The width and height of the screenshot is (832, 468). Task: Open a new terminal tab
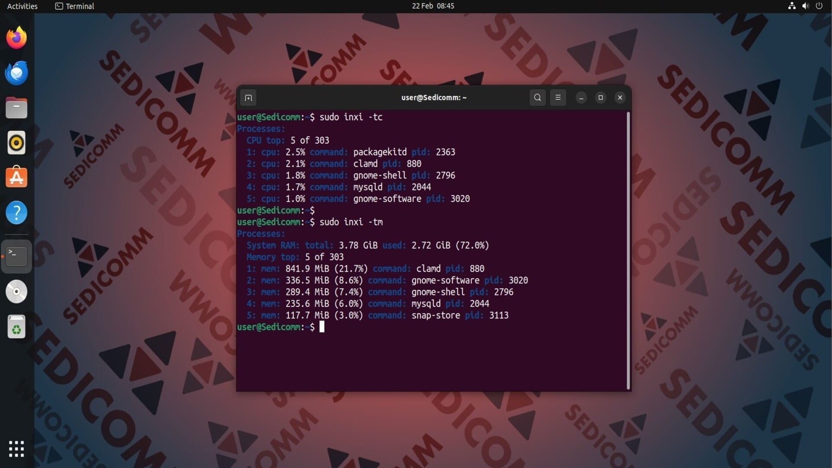[248, 97]
